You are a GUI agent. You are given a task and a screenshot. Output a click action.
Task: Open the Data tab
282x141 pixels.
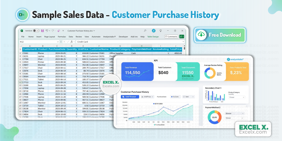point(71,37)
